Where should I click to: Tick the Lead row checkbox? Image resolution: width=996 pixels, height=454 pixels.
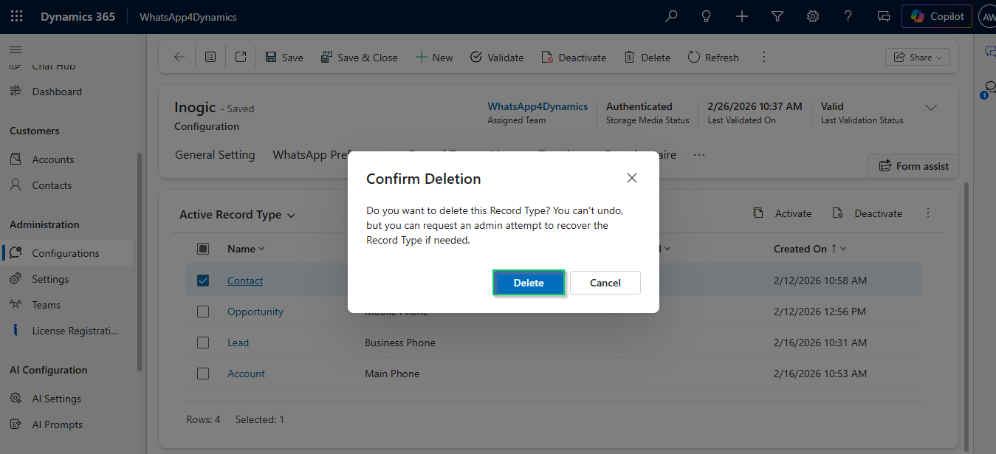[x=203, y=343]
